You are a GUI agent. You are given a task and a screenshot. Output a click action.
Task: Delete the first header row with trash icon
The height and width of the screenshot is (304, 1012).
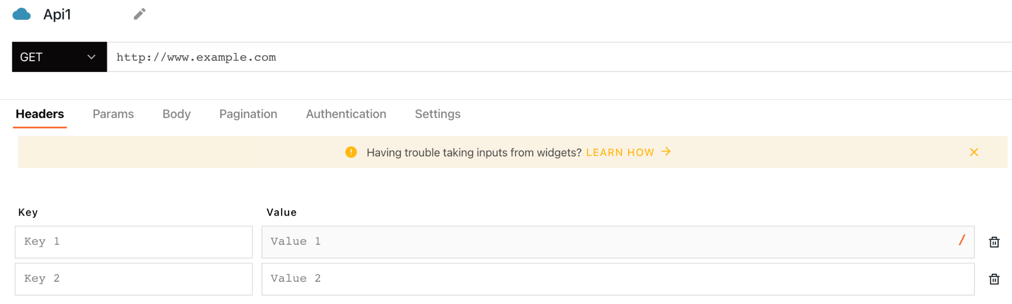994,242
